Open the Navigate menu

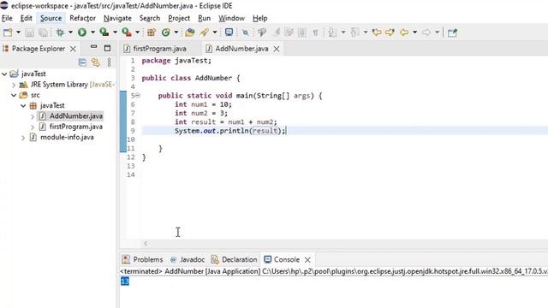pos(117,18)
